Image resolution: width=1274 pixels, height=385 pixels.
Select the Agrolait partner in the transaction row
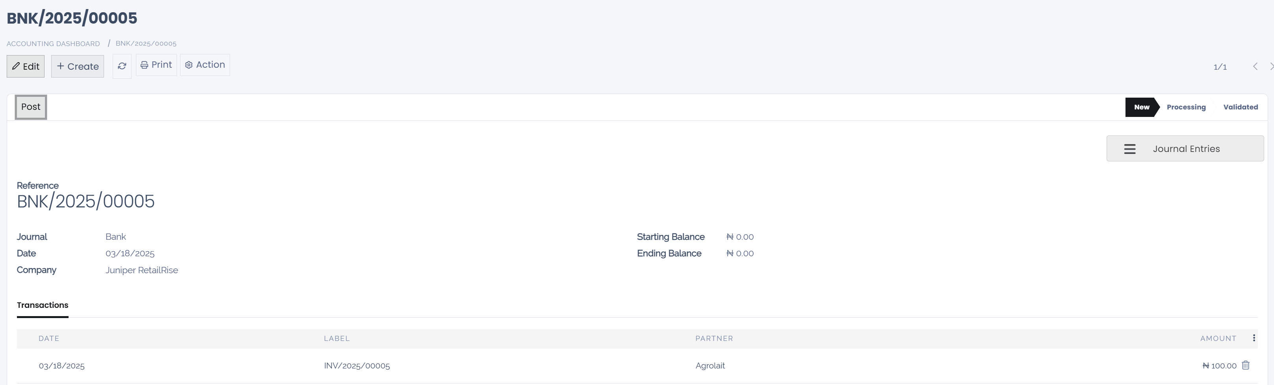[710, 366]
